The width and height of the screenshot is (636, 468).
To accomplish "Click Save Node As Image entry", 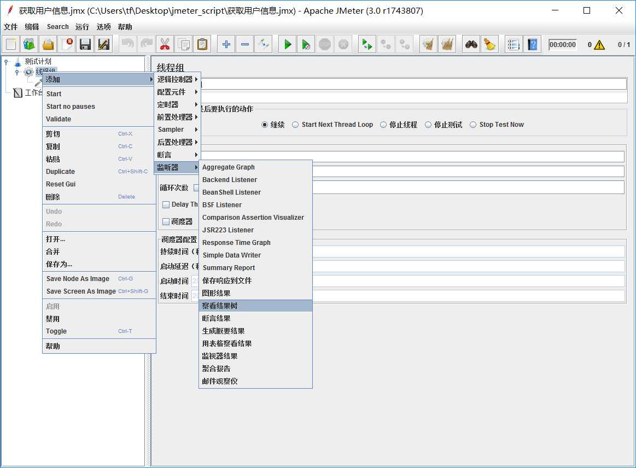I will [99, 279].
